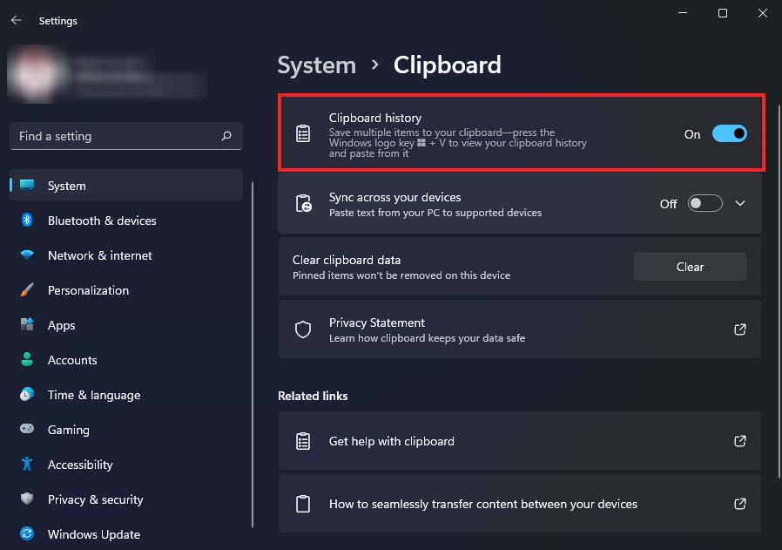
Task: Navigate back to System in breadcrumb
Action: coord(316,65)
